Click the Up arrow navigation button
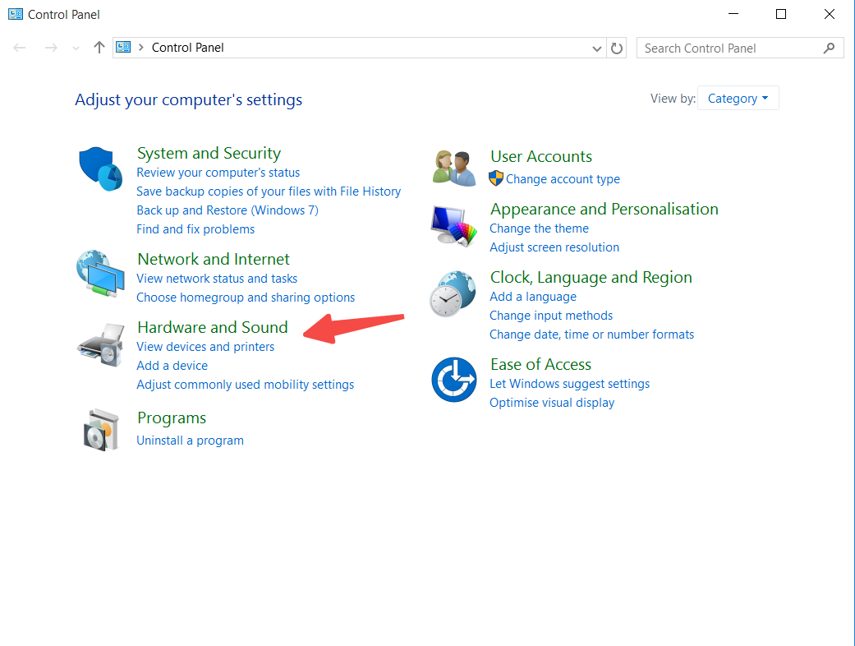The image size is (855, 646). pyautogui.click(x=99, y=48)
